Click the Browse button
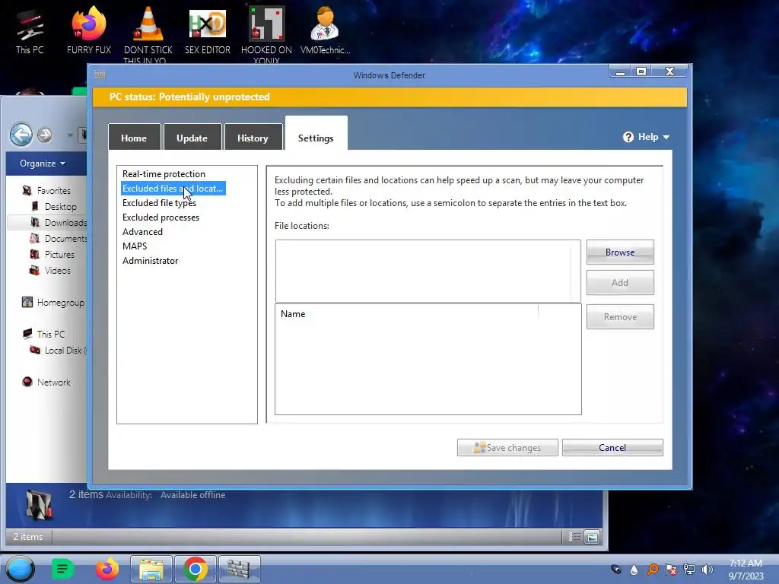The height and width of the screenshot is (584, 779). coord(620,252)
